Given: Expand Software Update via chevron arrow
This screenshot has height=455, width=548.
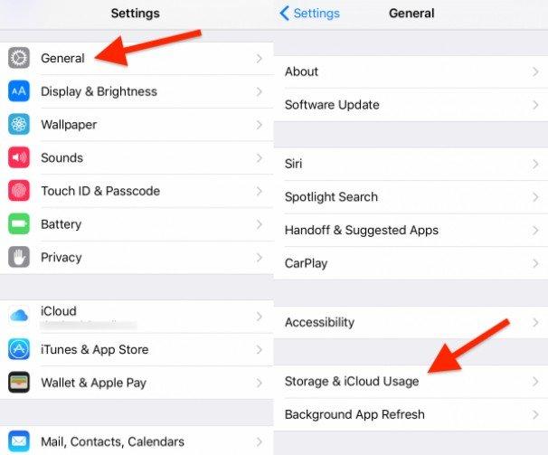Looking at the screenshot, I should pos(535,105).
